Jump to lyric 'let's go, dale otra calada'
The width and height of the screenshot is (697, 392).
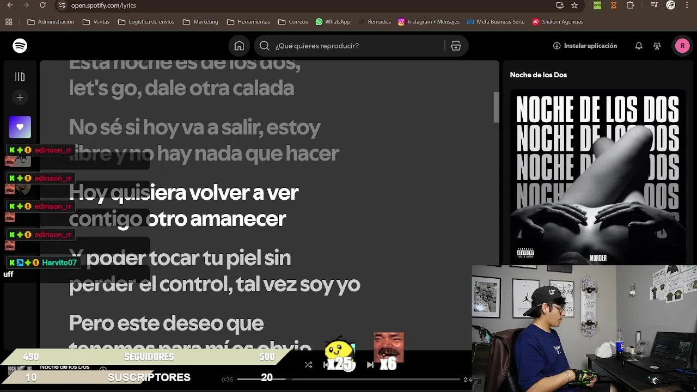[181, 88]
